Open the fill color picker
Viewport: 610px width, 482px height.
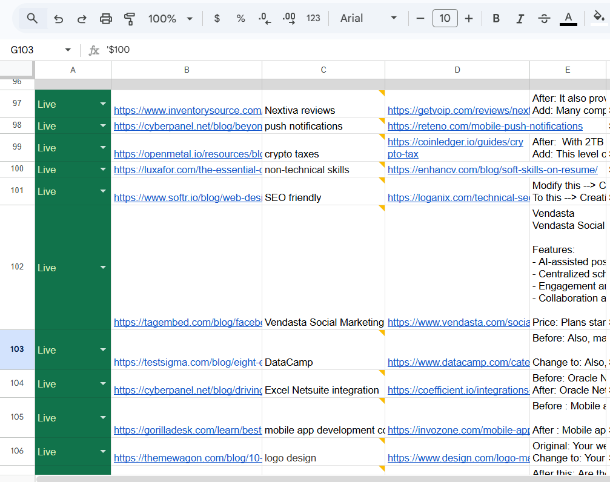pyautogui.click(x=598, y=18)
